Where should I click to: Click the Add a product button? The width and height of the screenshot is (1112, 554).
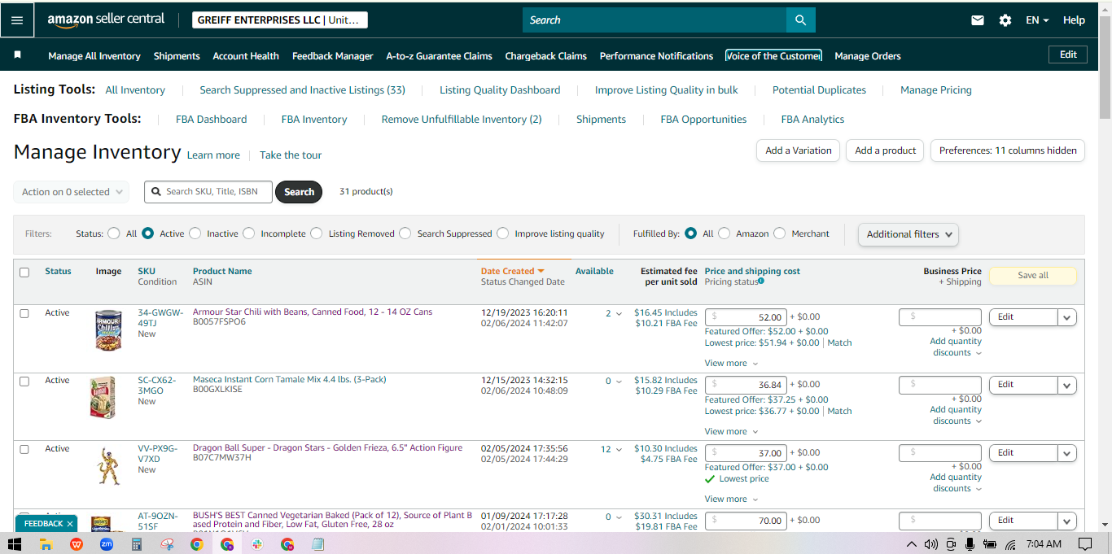[886, 150]
